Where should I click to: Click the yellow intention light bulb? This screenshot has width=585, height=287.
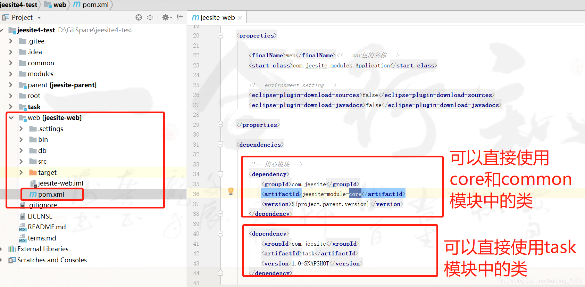(231, 191)
